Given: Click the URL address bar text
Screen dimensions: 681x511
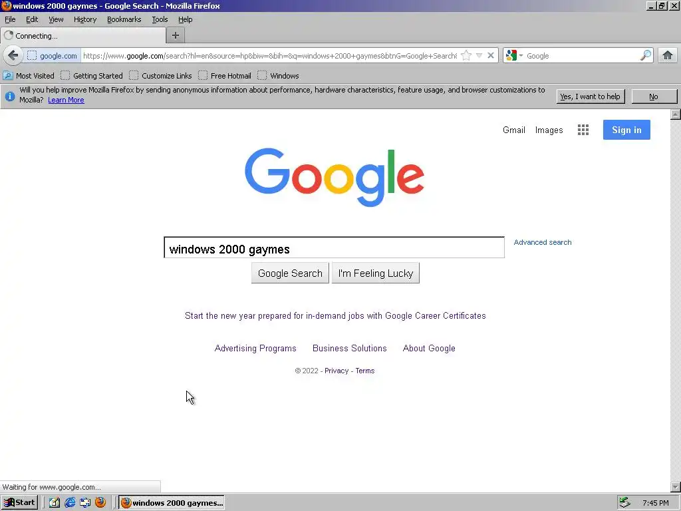Looking at the screenshot, I should (270, 56).
